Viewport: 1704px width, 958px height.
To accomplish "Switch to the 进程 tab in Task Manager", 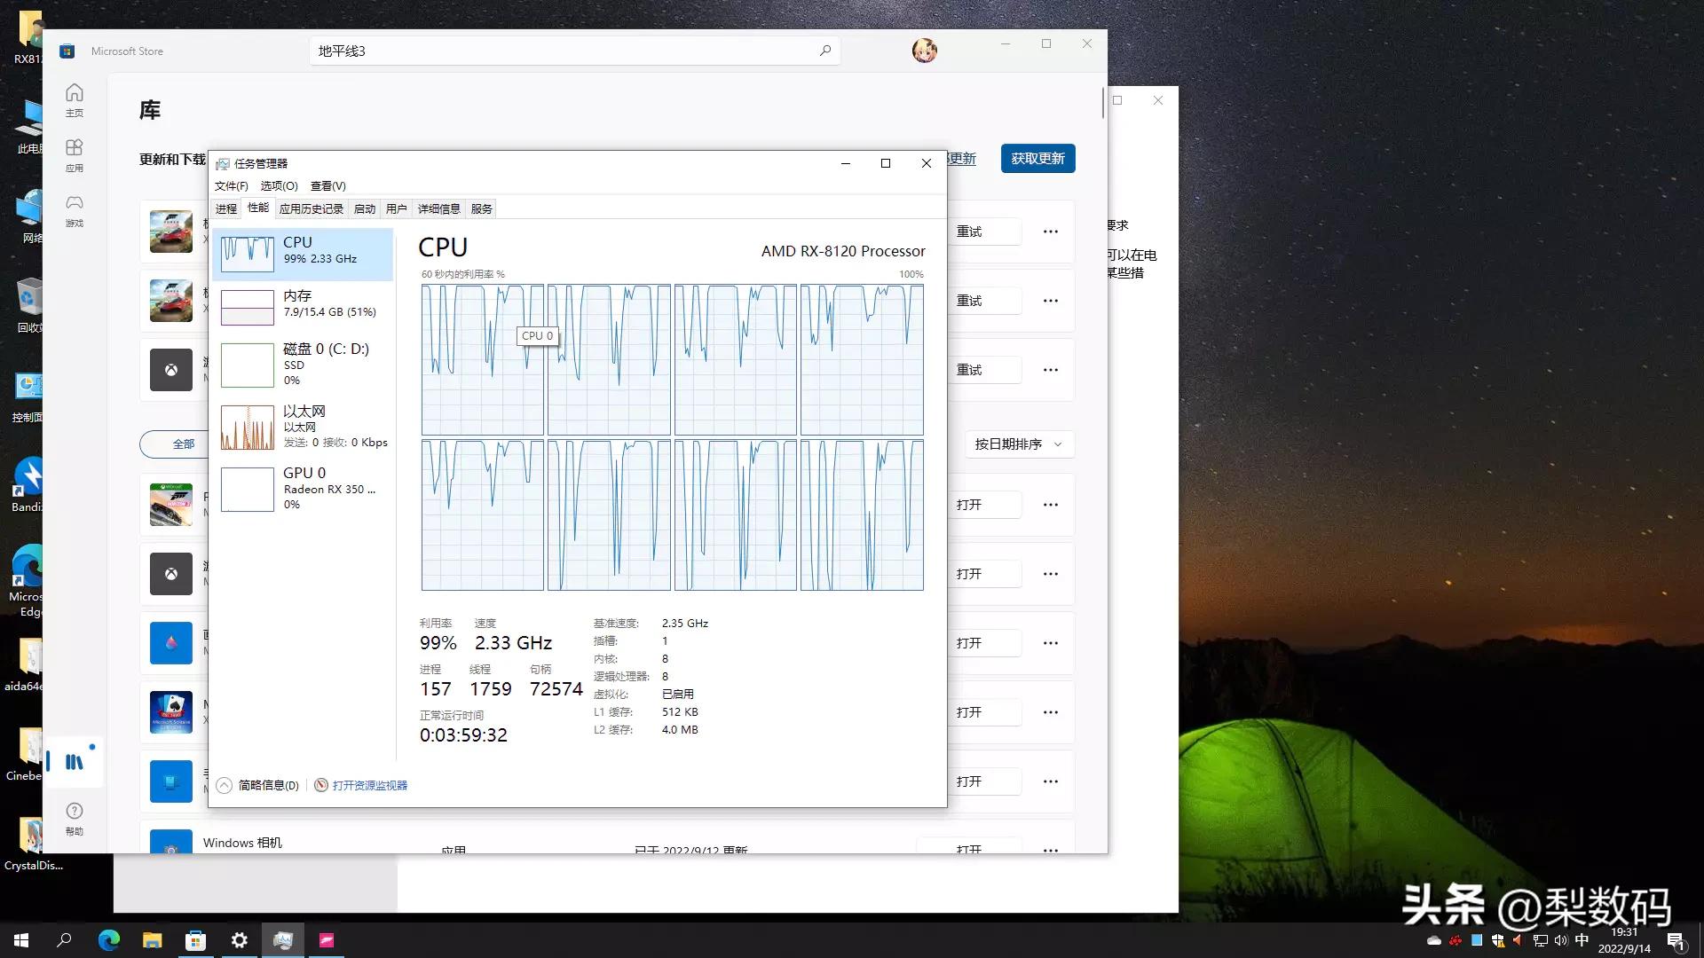I will click(226, 208).
